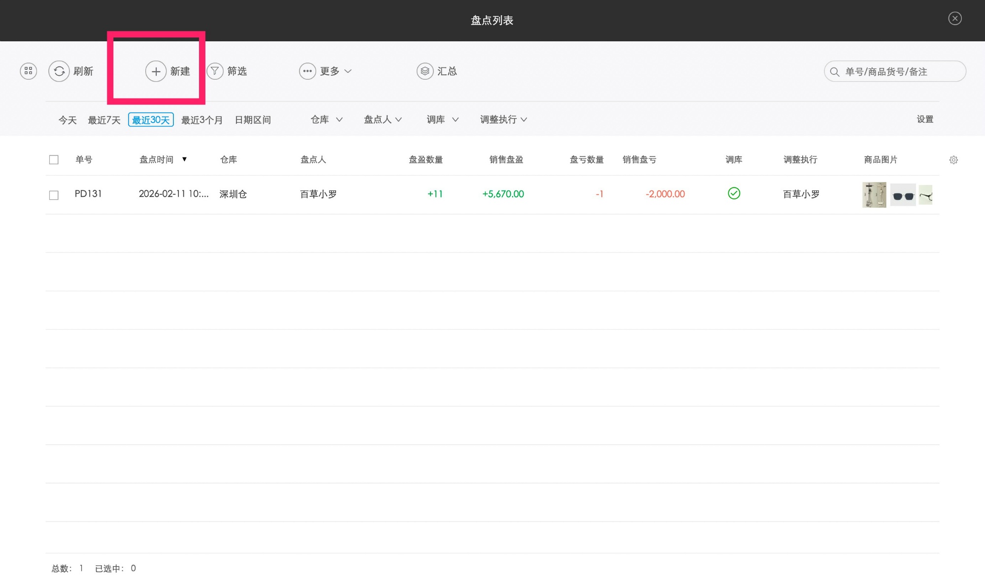Screen dimensions: 985x583
Task: Open the 盘点人 filter dropdown
Action: 383,120
